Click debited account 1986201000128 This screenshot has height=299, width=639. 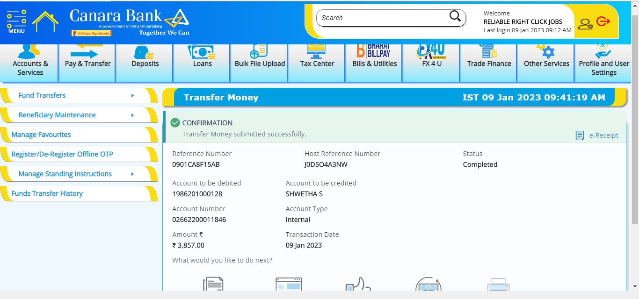coord(197,194)
